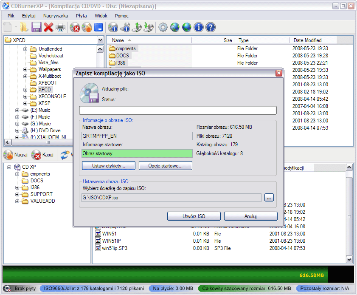Expand the XPCONSOLE folder node
The width and height of the screenshot is (357, 295).
point(25,96)
